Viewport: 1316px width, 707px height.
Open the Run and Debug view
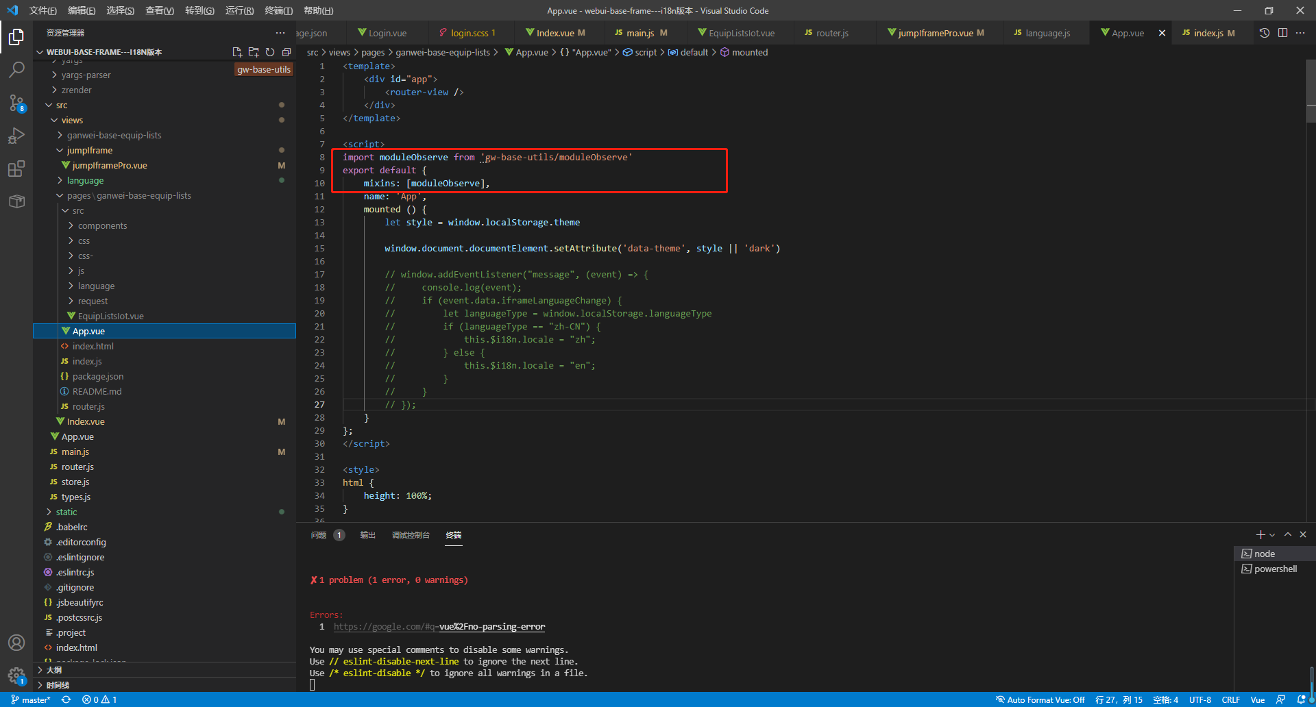click(16, 136)
